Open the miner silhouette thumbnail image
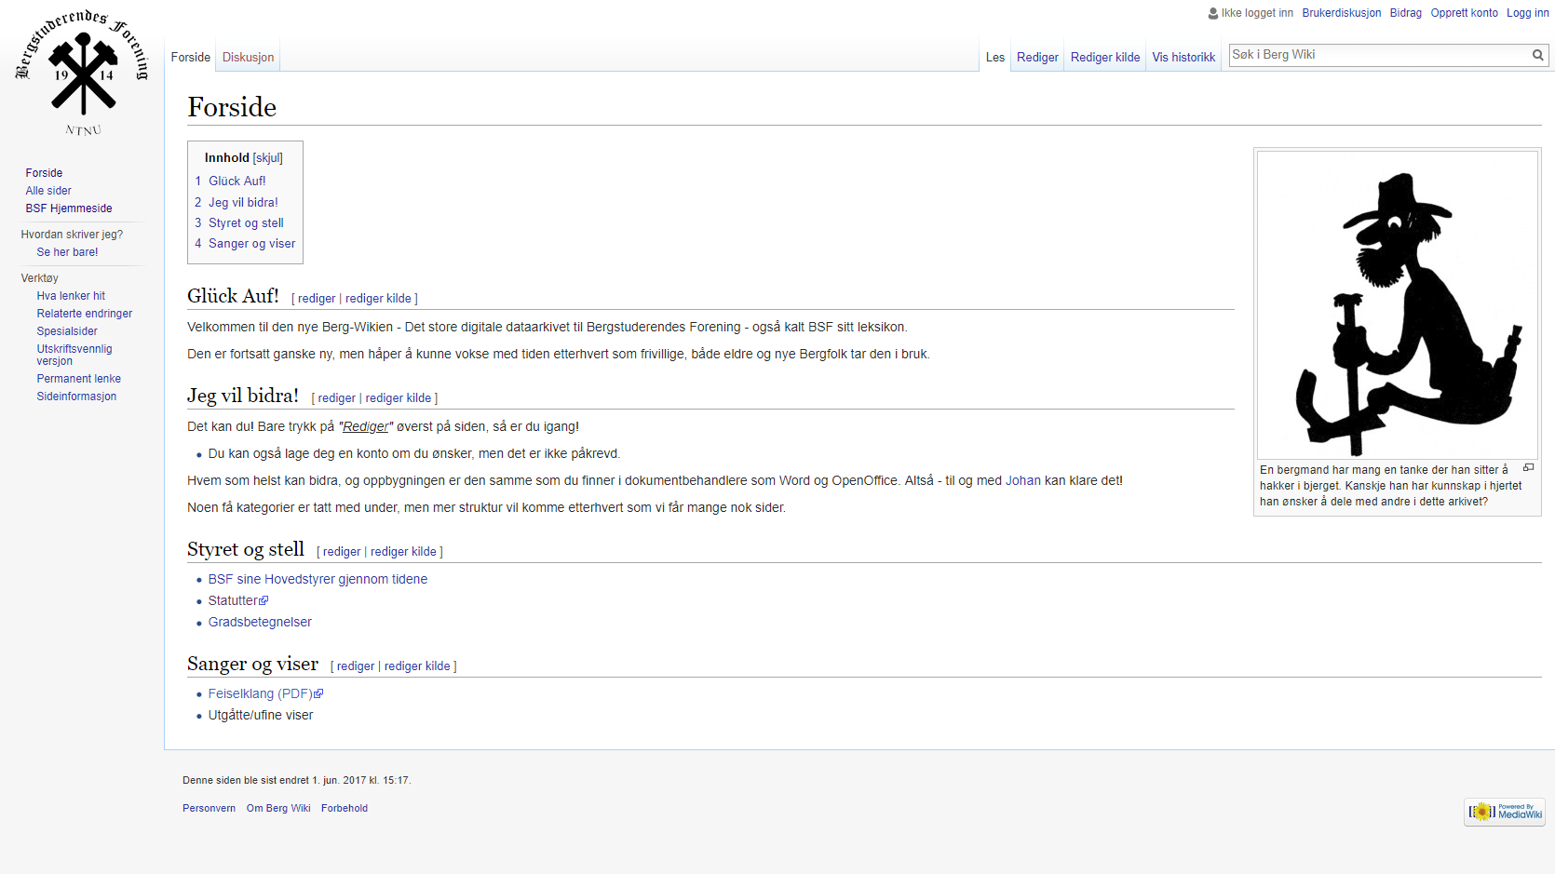 [x=1397, y=305]
